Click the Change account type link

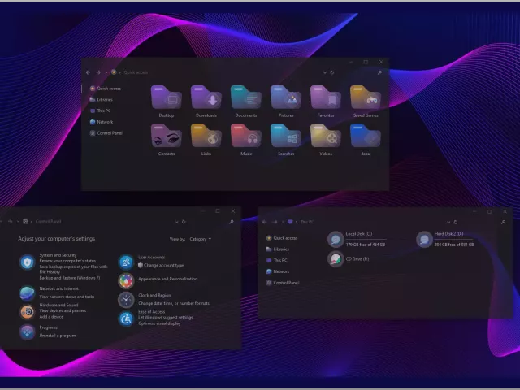[x=163, y=265]
